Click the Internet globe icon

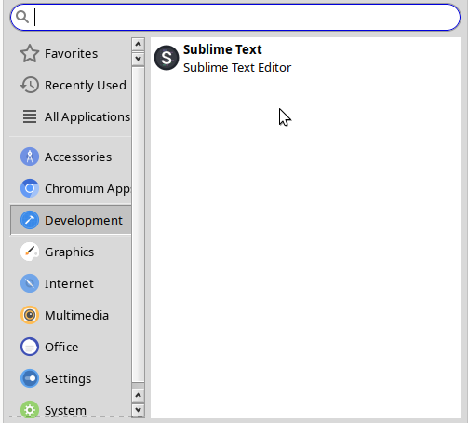(30, 283)
